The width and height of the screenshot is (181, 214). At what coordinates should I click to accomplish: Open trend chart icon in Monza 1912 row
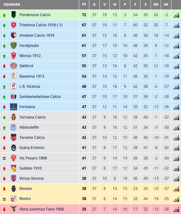[x=176, y=56]
